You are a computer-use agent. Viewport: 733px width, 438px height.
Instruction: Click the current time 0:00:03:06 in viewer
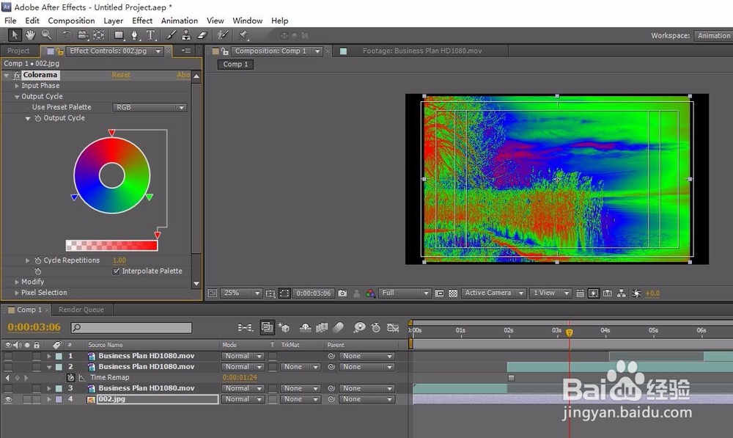tap(313, 293)
